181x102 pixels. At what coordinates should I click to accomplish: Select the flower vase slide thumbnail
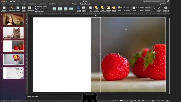(x=13, y=59)
